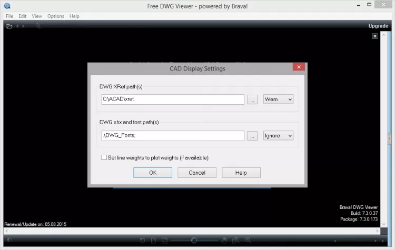Click the vertical scrollbar up arrow
This screenshot has height=250, width=395.
383,35
